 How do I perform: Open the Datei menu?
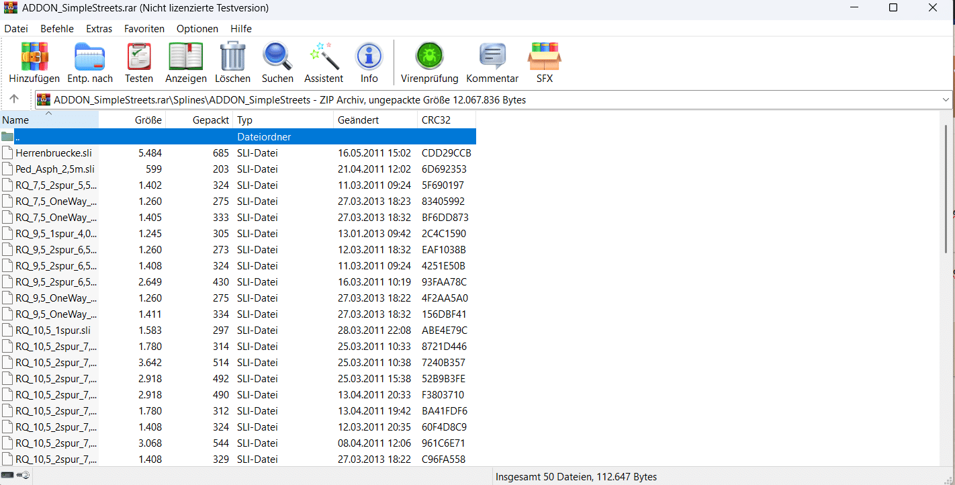pyautogui.click(x=16, y=29)
